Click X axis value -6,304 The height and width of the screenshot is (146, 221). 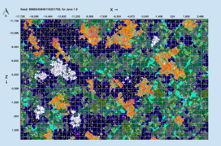(x=117, y=17)
